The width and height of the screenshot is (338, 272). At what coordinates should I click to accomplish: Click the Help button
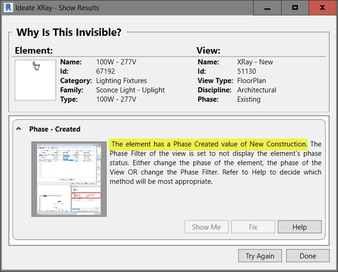299,227
